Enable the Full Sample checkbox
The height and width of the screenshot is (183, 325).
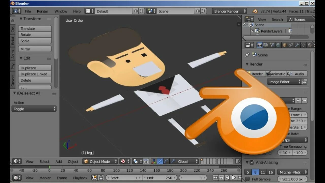point(248,179)
